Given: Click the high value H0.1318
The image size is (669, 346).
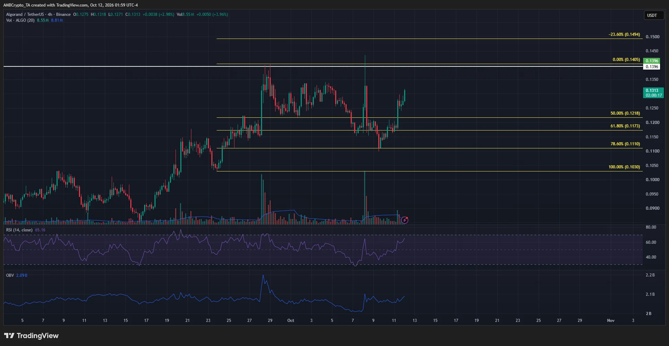Looking at the screenshot, I should pyautogui.click(x=98, y=14).
